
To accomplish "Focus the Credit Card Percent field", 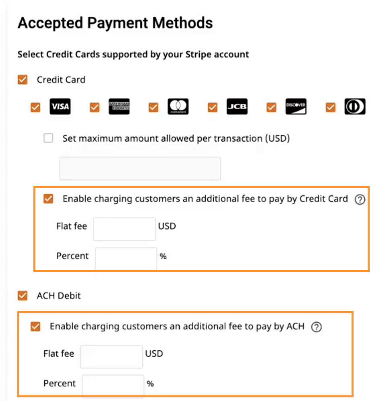I will pos(126,259).
